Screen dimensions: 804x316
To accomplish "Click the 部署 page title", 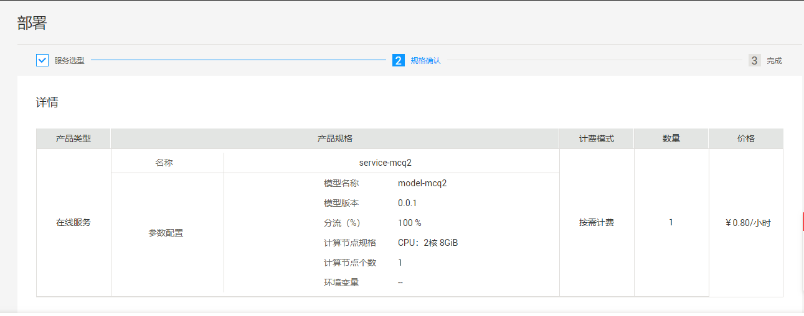I will click(x=32, y=24).
